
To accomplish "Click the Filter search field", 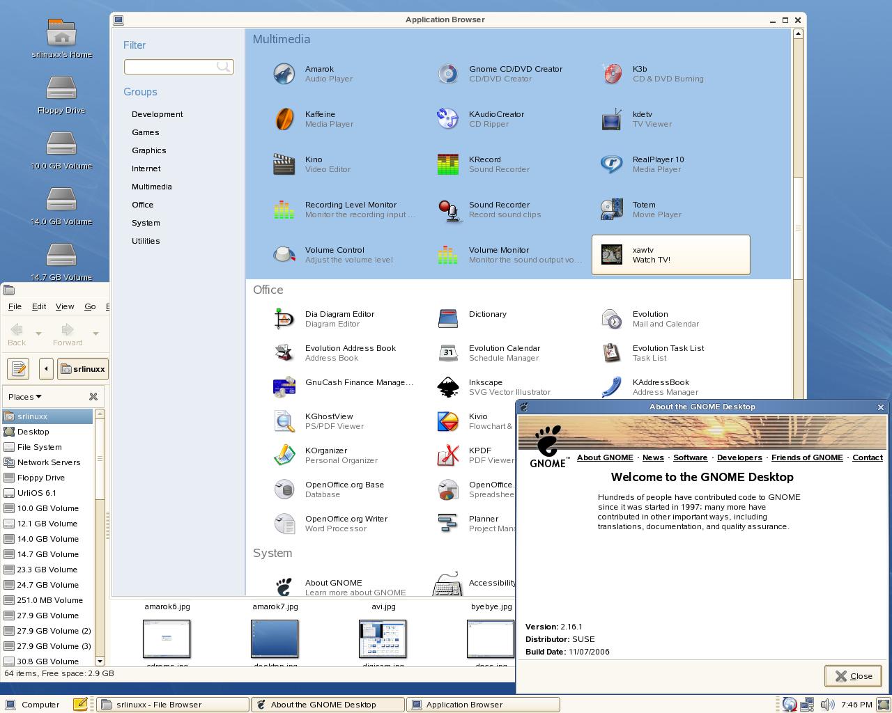I will pos(178,67).
